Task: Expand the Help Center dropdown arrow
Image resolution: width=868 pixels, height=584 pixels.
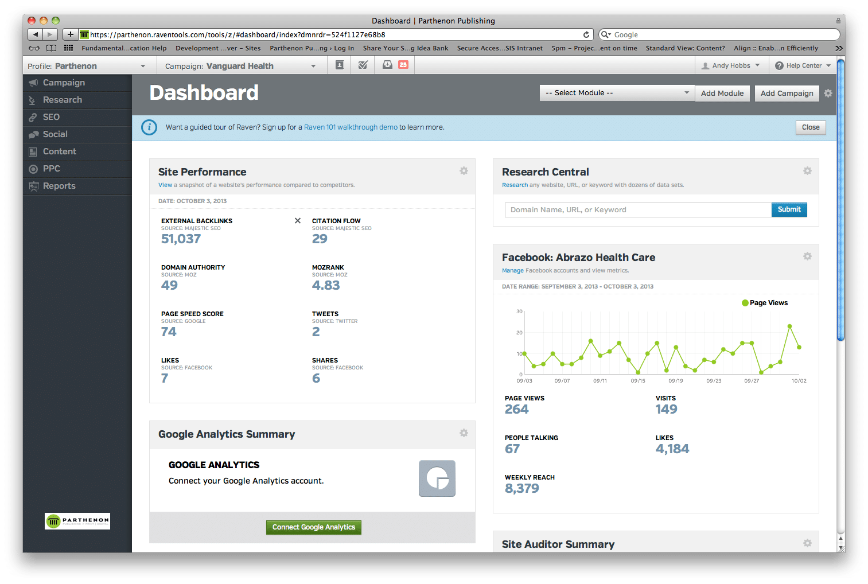Action: pos(828,65)
